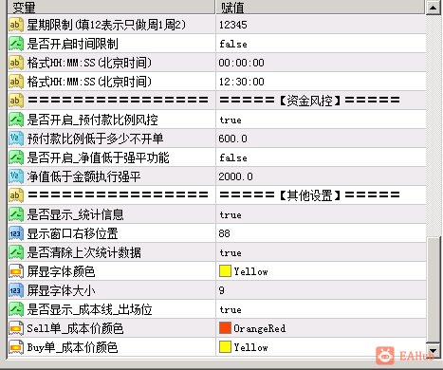Select the false value of 是否开启_净值低于强平功能

(233, 157)
